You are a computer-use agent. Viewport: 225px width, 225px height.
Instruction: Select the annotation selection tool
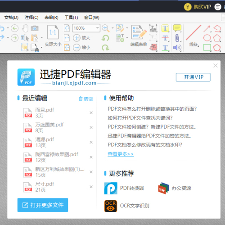click(x=25, y=47)
